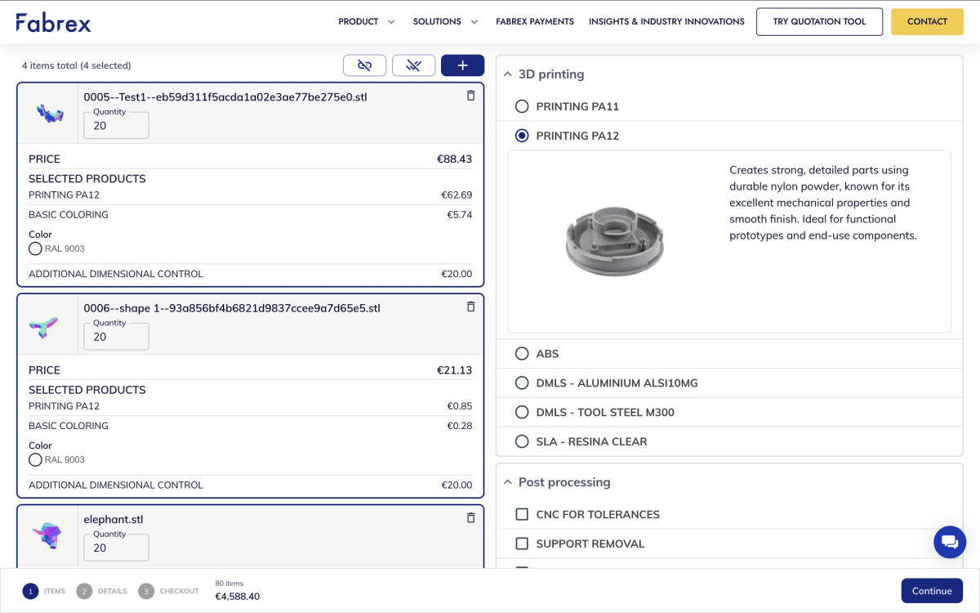Collapse the Post processing section

(x=508, y=482)
